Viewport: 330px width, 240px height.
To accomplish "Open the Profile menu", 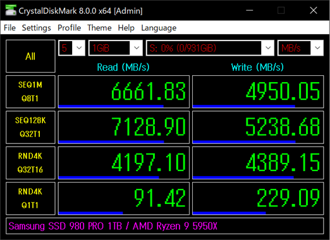I will [x=70, y=28].
